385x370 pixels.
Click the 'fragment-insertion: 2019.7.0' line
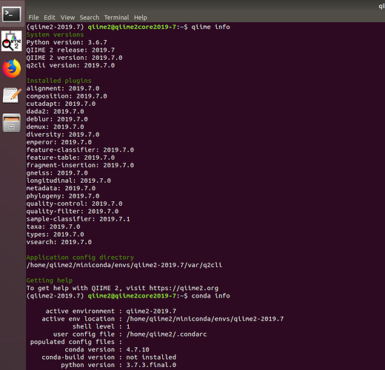[x=80, y=165]
